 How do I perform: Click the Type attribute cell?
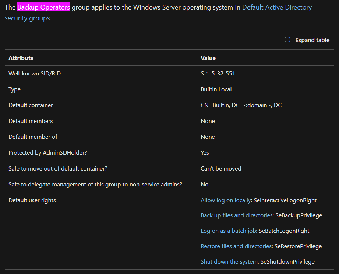click(x=14, y=89)
